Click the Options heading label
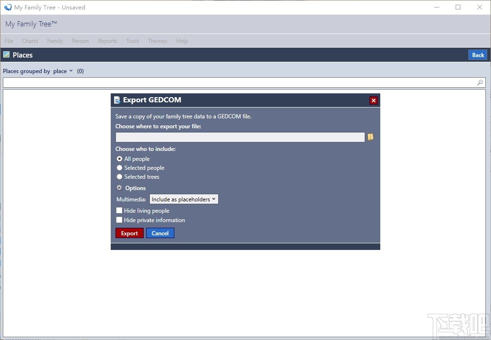Image resolution: width=491 pixels, height=340 pixels. pyautogui.click(x=136, y=188)
